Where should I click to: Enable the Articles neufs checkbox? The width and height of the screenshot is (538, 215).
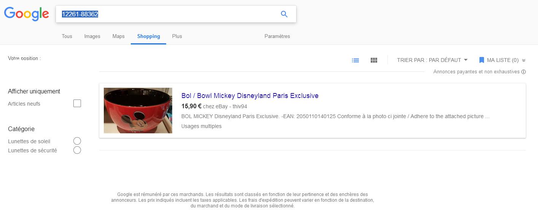coord(77,103)
